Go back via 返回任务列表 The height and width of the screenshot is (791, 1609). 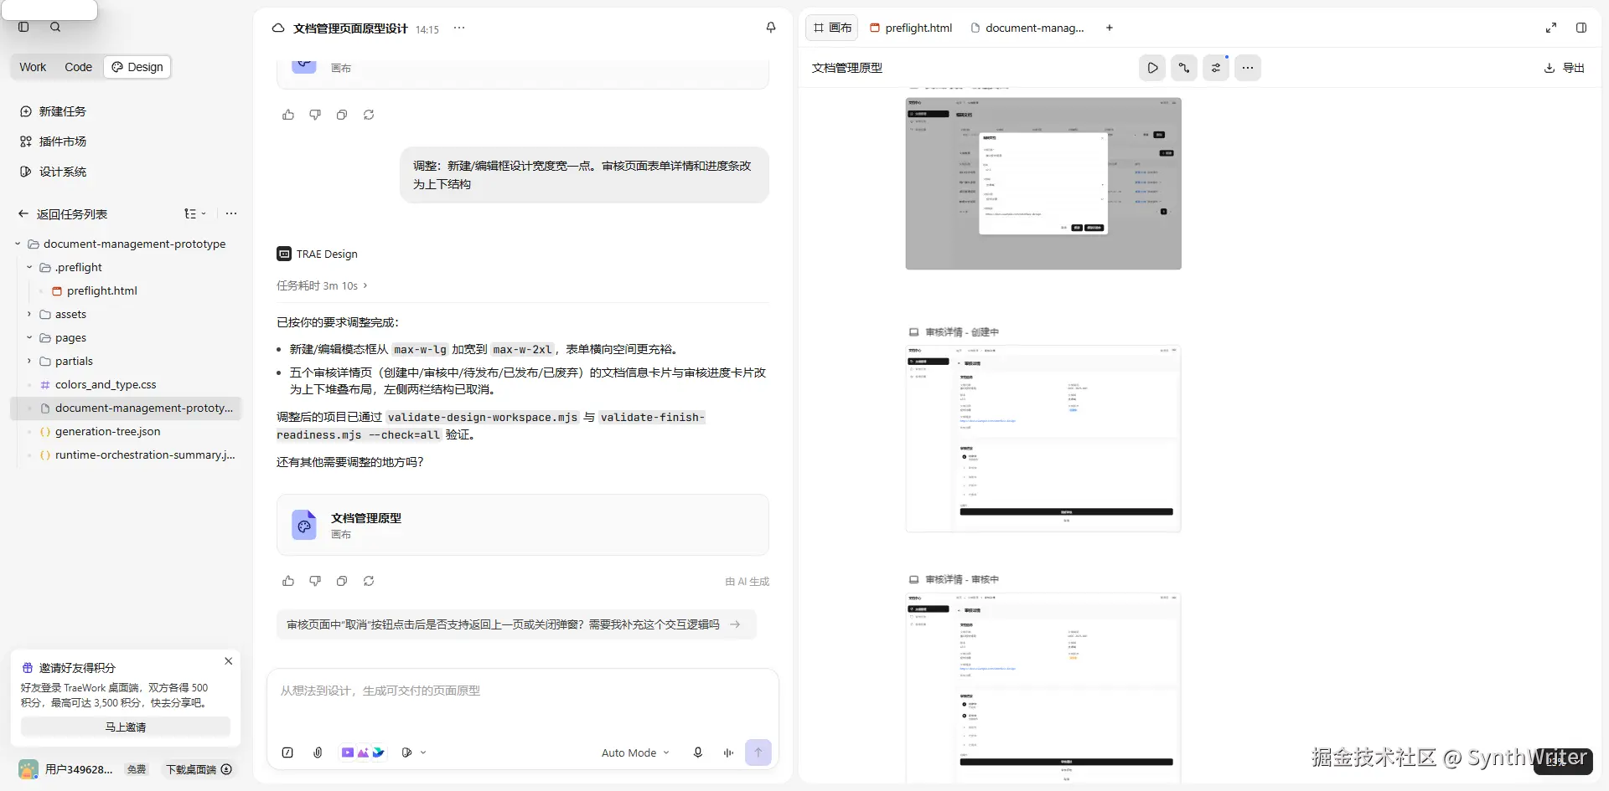(64, 214)
